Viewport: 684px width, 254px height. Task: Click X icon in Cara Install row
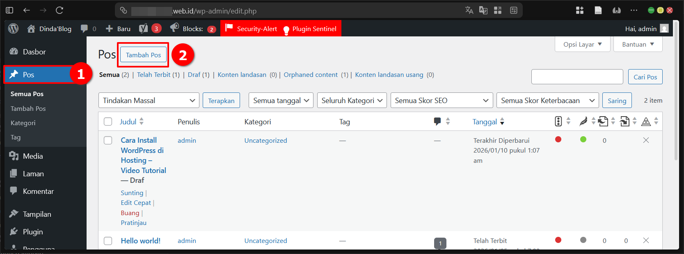point(646,140)
